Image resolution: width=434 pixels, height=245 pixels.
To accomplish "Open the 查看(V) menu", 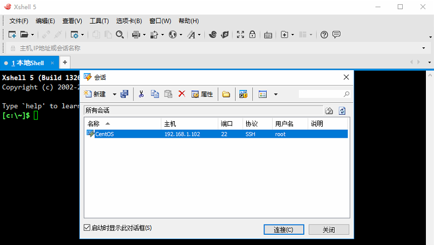I will pyautogui.click(x=72, y=21).
